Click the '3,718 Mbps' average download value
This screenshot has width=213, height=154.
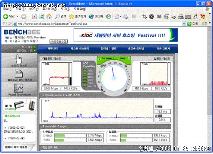click(95, 135)
